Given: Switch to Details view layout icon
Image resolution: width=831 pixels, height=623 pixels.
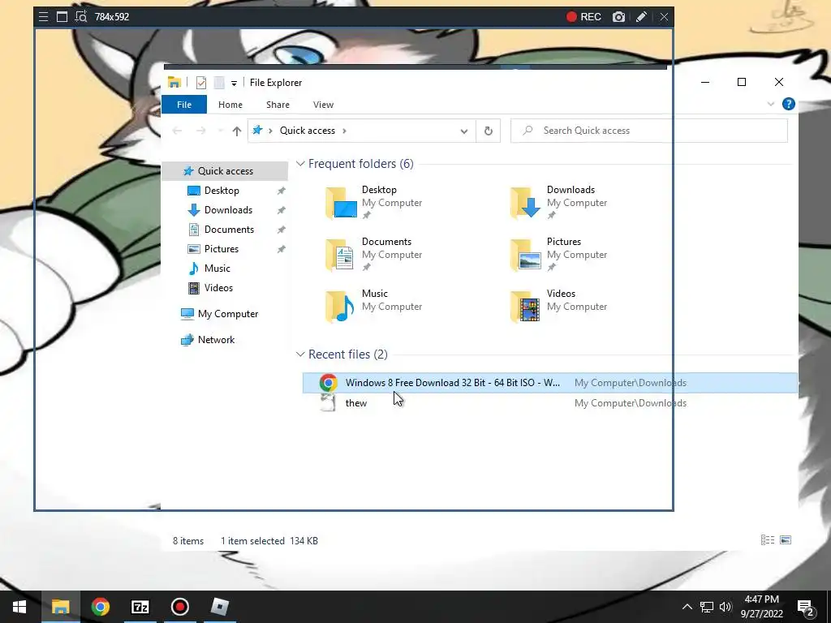Looking at the screenshot, I should [768, 540].
